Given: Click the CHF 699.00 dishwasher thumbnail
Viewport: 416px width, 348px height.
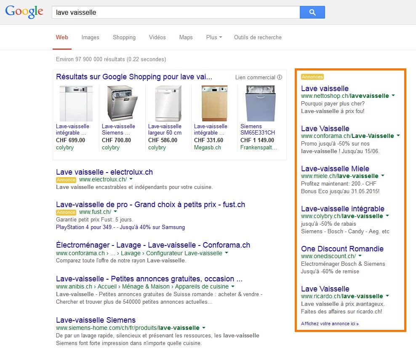Looking at the screenshot, I should tap(76, 103).
